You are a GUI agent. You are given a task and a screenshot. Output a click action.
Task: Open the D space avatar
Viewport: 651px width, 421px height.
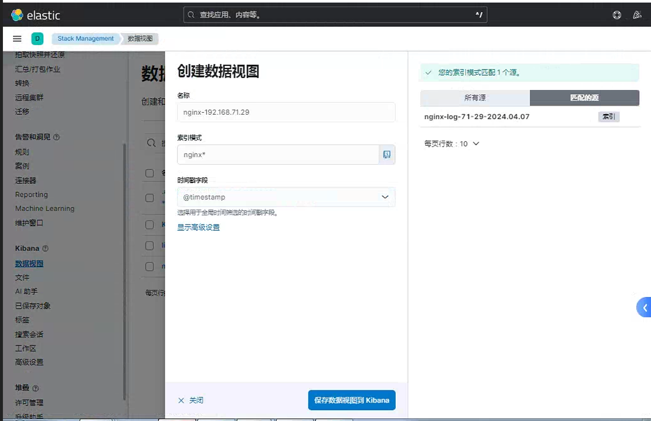pos(37,39)
